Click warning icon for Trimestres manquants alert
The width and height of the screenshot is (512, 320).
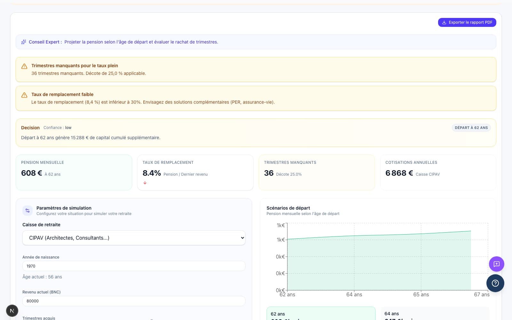click(x=24, y=66)
